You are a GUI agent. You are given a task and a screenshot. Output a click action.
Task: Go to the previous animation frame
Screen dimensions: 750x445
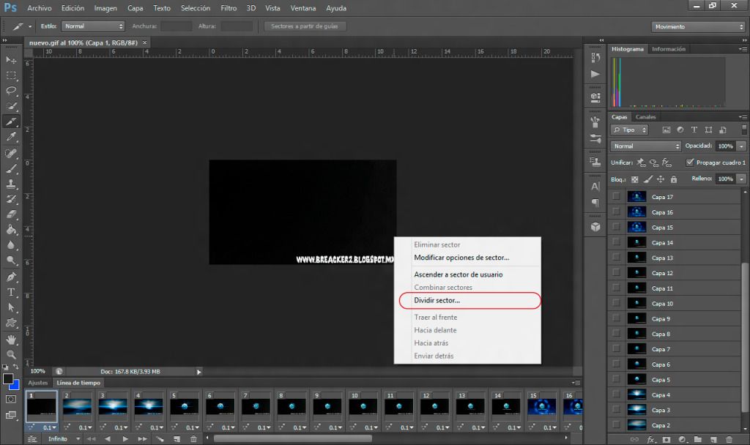click(x=107, y=439)
